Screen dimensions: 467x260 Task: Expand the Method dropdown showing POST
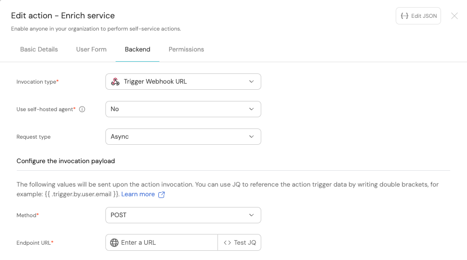coord(183,215)
